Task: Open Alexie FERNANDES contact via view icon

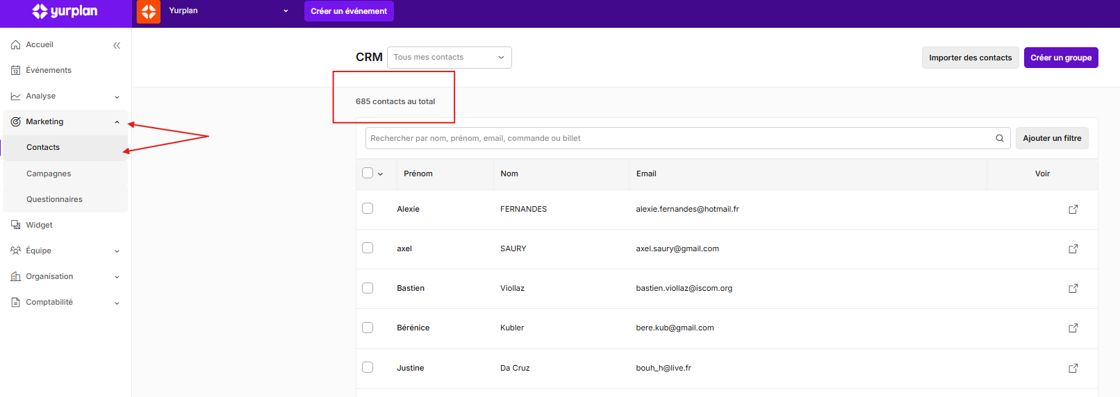Action: (1073, 209)
